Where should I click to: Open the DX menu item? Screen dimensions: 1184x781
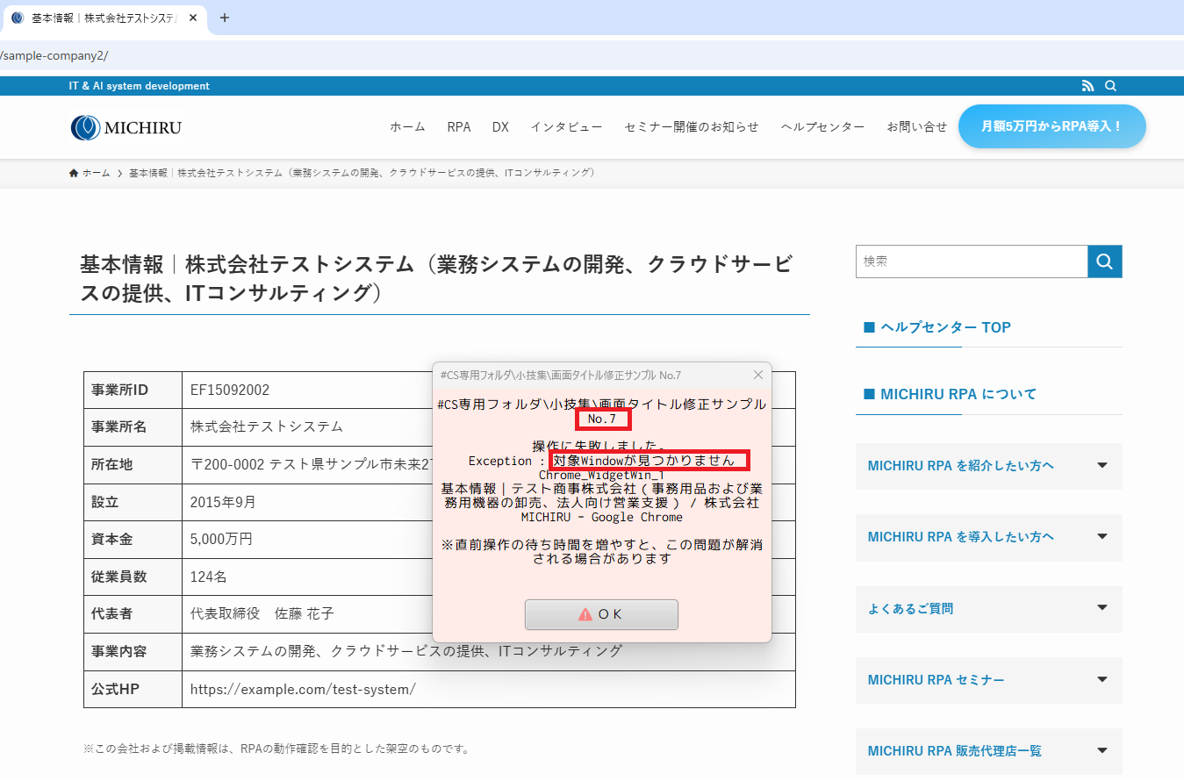point(500,127)
